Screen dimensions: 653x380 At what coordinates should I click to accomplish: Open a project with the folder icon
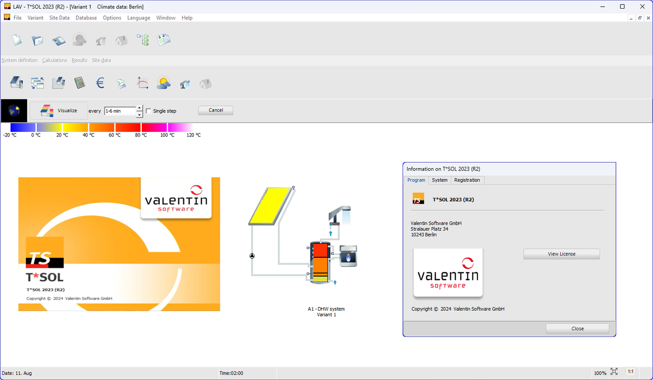coord(37,40)
